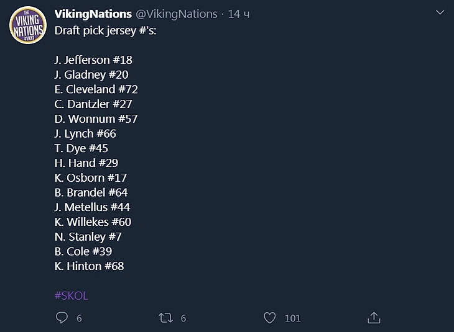
Task: Click the J. Jefferson #18 line
Action: tap(93, 60)
